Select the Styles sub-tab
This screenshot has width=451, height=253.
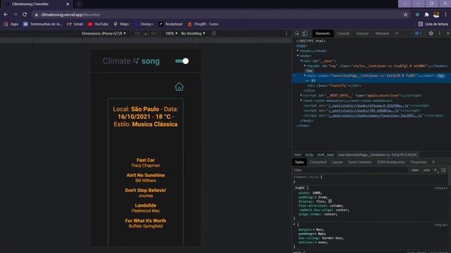tap(299, 162)
